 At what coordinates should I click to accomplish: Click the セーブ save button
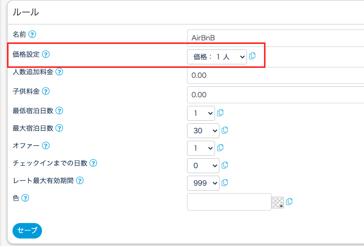click(x=27, y=230)
